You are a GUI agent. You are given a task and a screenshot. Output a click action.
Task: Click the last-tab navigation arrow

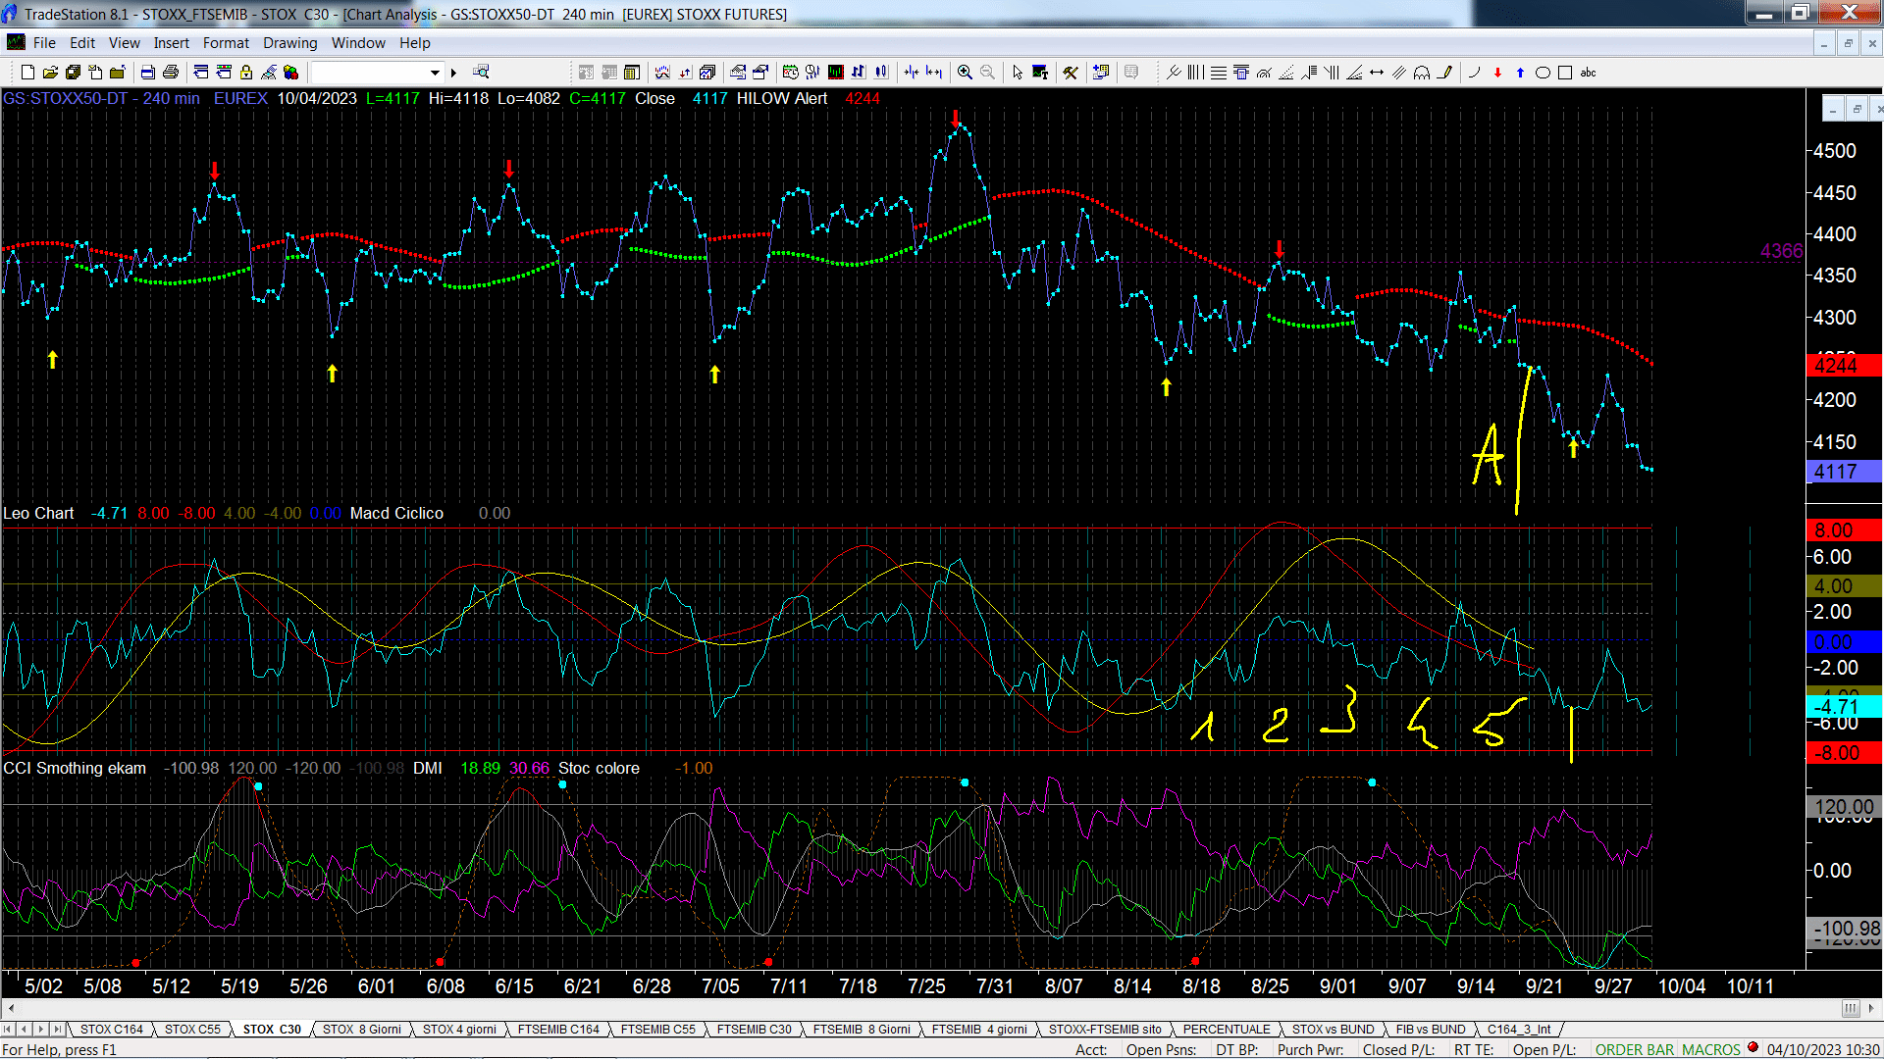click(x=57, y=1030)
